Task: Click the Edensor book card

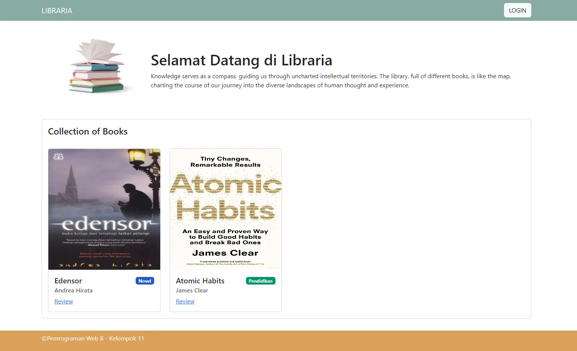Action: tap(104, 230)
